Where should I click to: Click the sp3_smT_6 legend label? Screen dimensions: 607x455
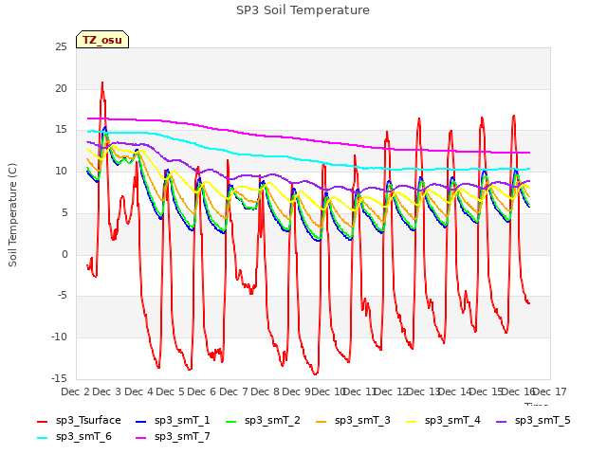[83, 437]
